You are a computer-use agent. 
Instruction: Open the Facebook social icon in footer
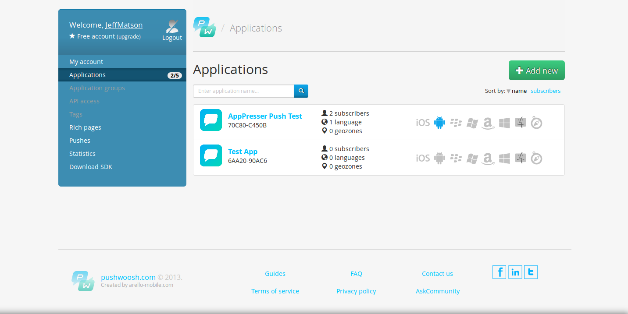point(499,272)
